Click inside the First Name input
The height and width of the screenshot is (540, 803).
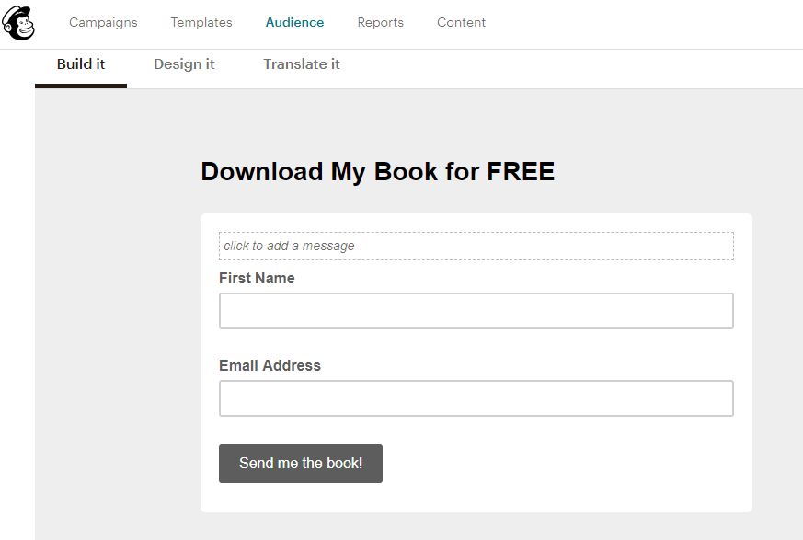click(x=476, y=311)
